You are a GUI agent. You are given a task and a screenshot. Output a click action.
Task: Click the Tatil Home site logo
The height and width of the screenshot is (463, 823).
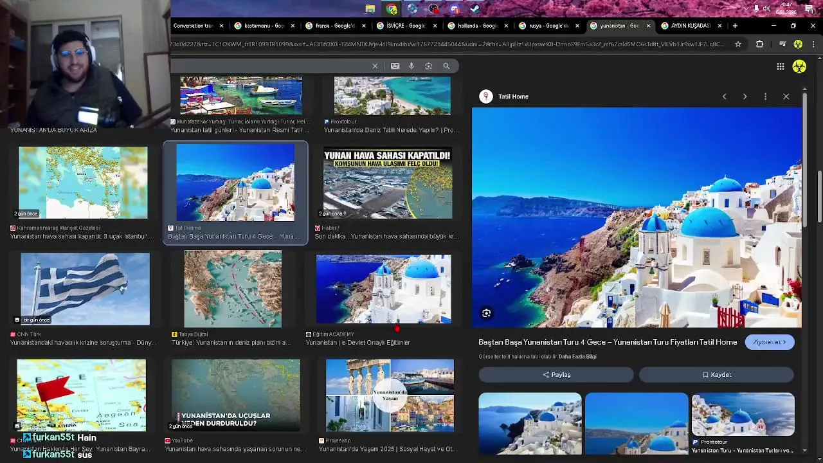click(x=486, y=96)
